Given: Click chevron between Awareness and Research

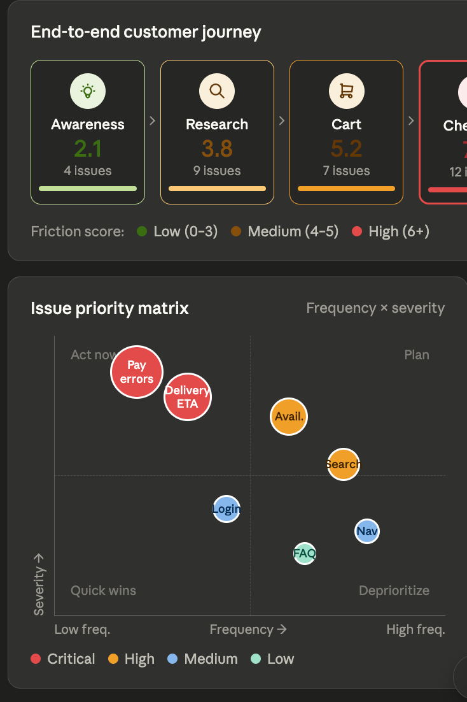Looking at the screenshot, I should pyautogui.click(x=153, y=120).
